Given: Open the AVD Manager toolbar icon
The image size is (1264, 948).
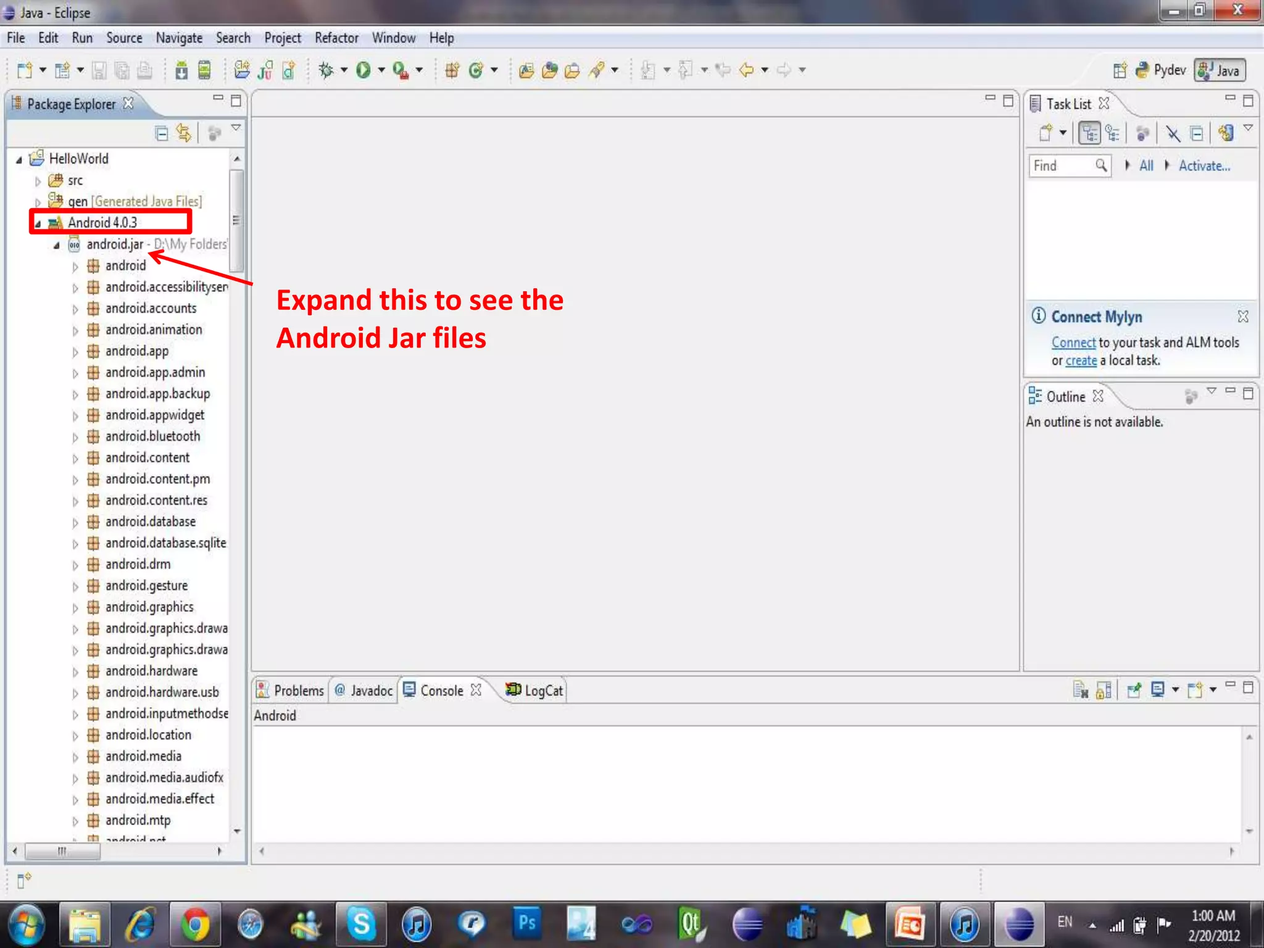Looking at the screenshot, I should pyautogui.click(x=204, y=70).
